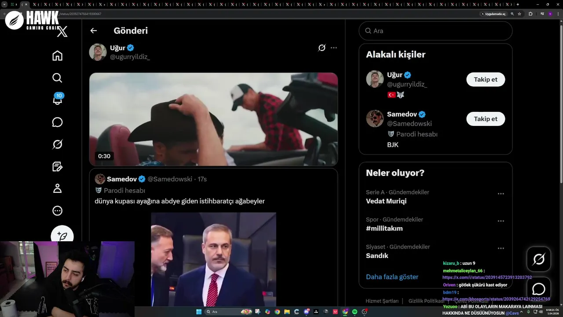
Task: Open the purple Chrome profile avatar
Action: 550,14
